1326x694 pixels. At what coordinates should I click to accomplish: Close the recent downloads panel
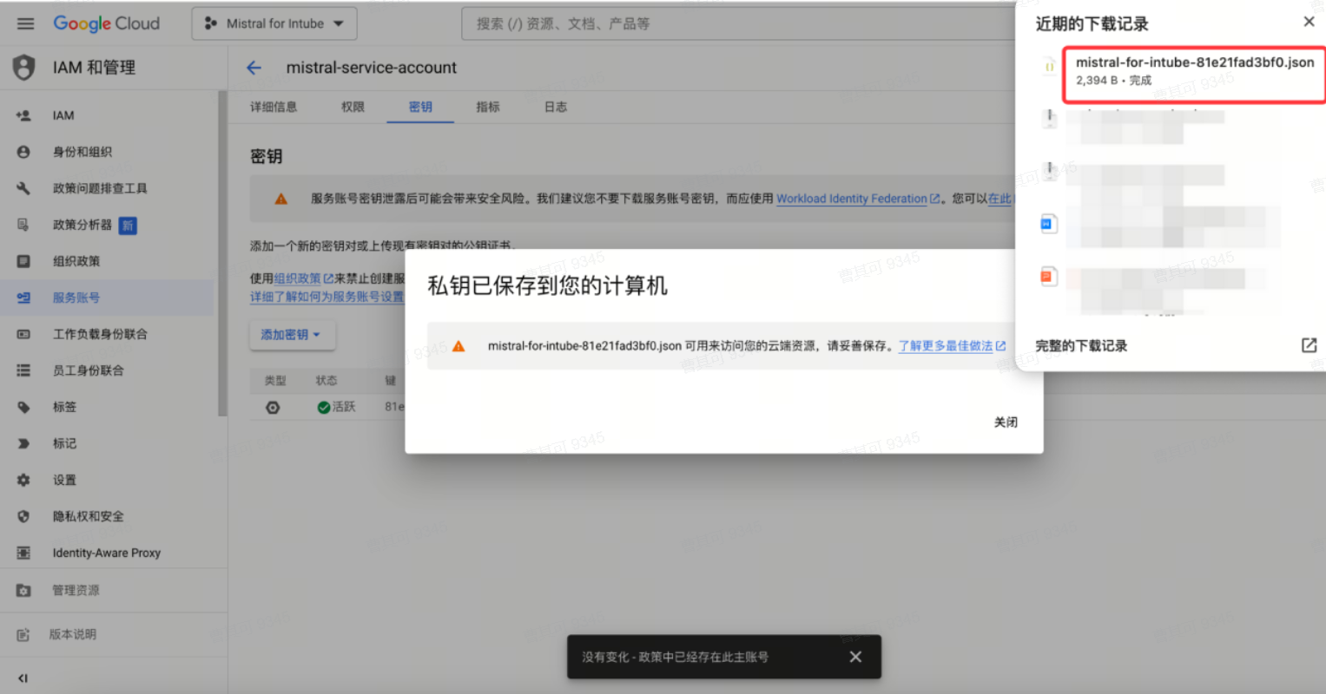click(x=1309, y=22)
